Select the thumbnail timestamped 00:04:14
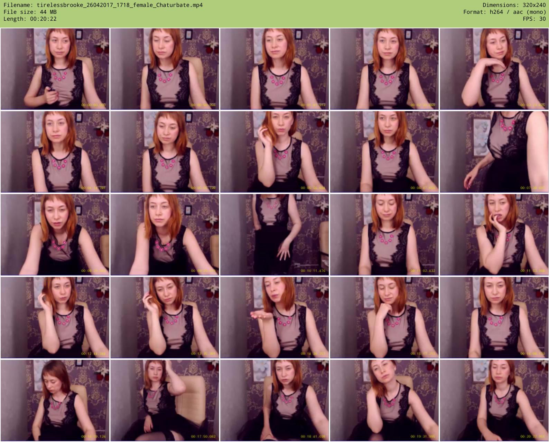Screen dimensions: 549x442 (55, 152)
